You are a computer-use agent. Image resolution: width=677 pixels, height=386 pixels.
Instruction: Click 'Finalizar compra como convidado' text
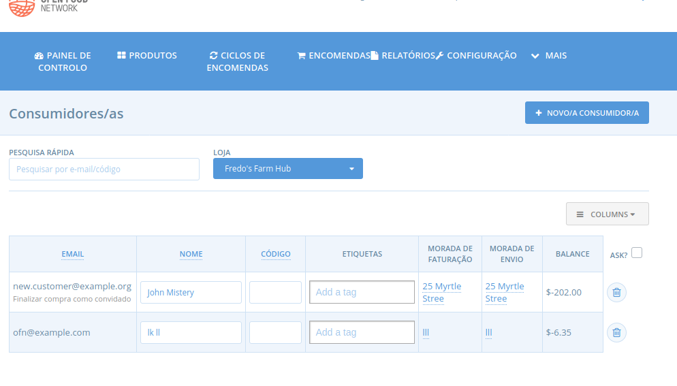72,299
